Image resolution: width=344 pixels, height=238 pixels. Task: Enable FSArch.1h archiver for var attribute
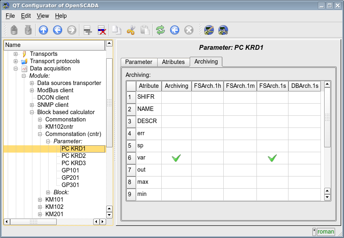207,158
